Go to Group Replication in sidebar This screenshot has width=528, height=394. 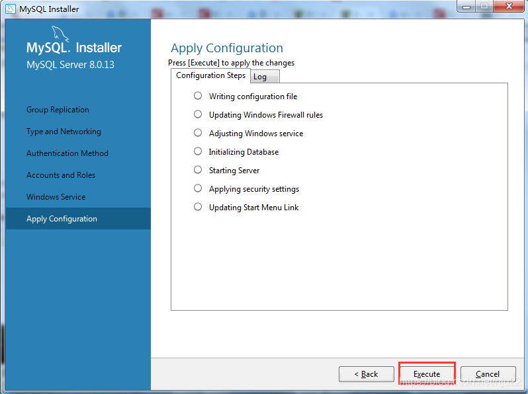click(58, 110)
